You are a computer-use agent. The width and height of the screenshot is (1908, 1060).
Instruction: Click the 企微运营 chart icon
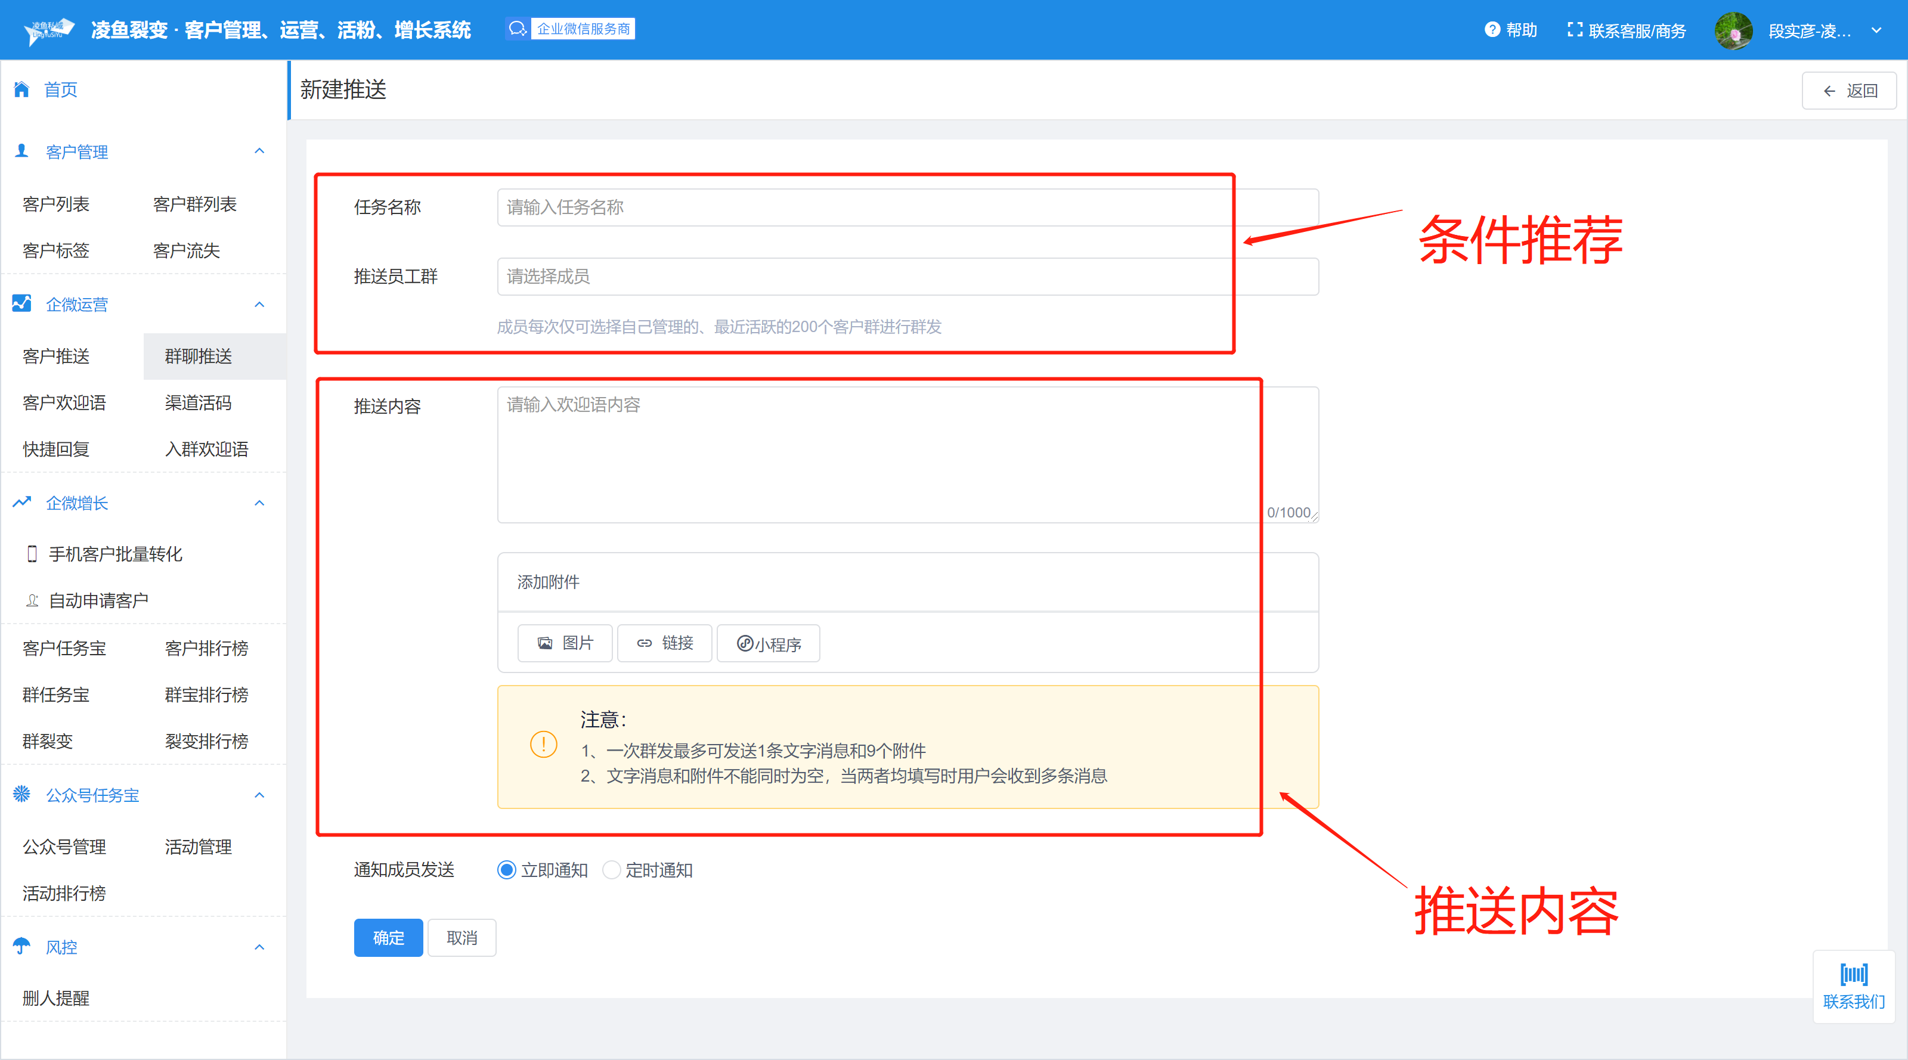(21, 303)
